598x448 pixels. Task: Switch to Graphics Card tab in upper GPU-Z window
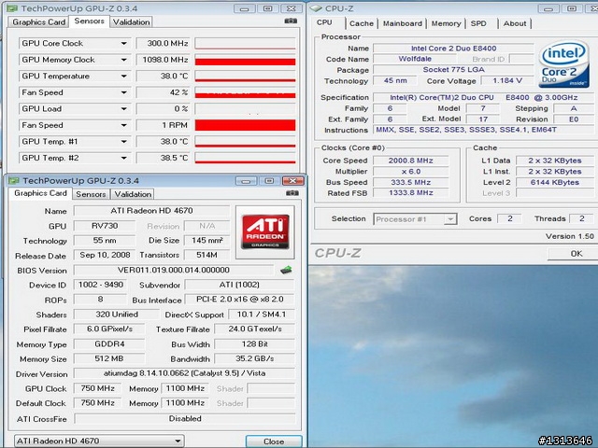point(39,22)
